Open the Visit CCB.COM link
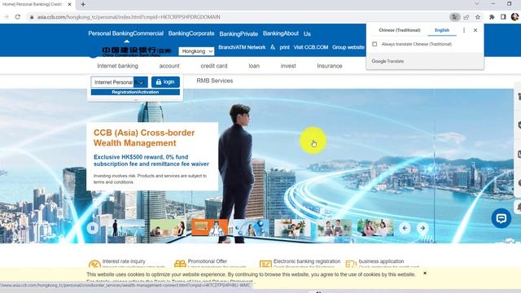Screen dimensions: 521x293 pyautogui.click(x=311, y=47)
